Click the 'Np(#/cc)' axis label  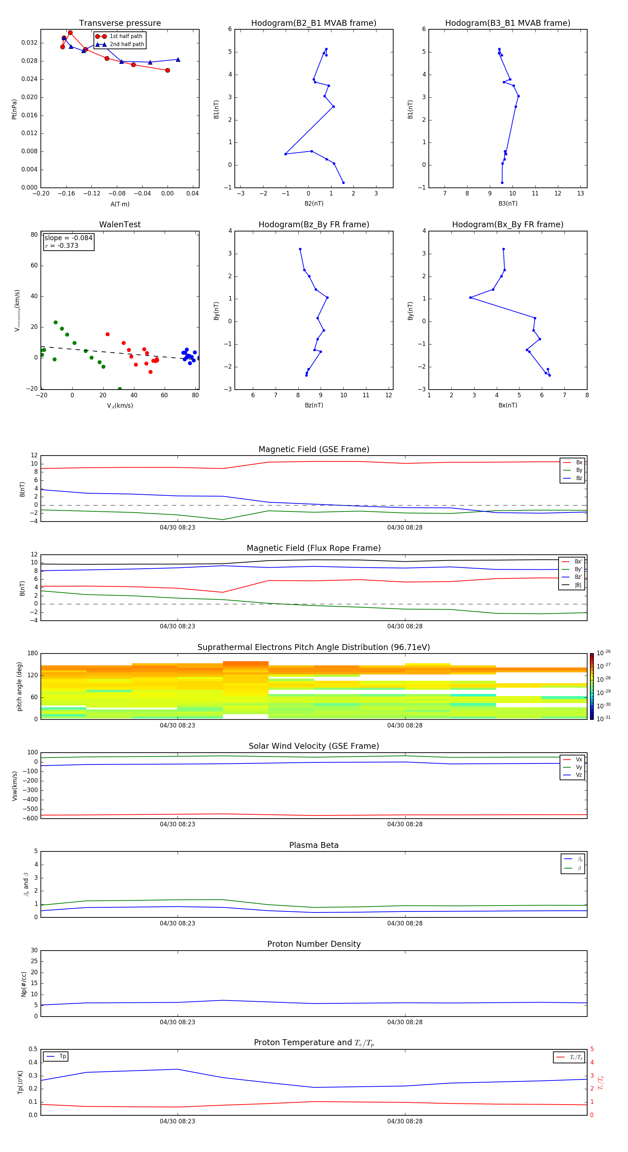(x=24, y=983)
